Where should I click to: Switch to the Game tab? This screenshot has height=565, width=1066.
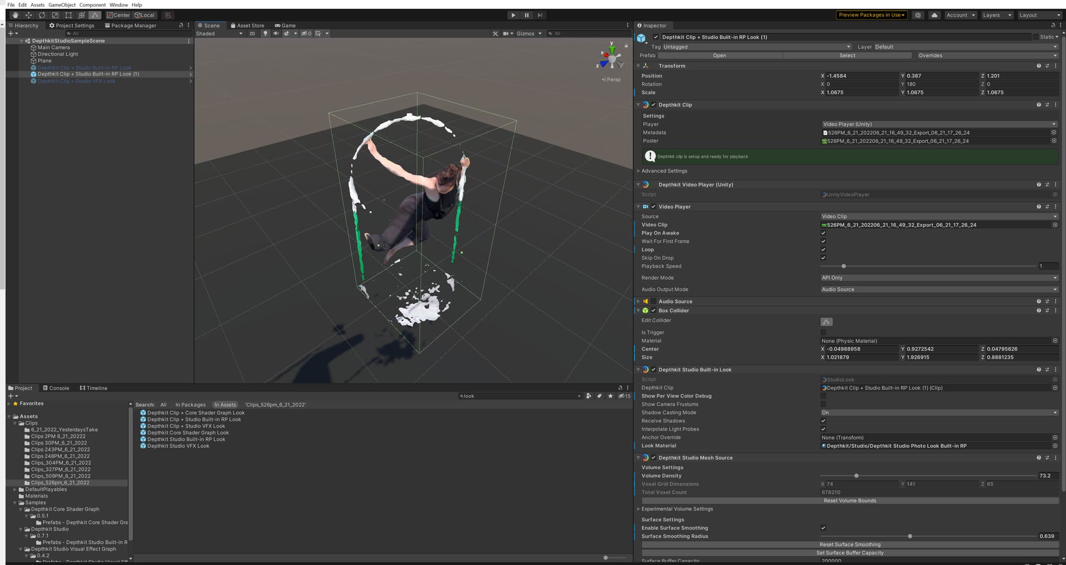pos(285,26)
